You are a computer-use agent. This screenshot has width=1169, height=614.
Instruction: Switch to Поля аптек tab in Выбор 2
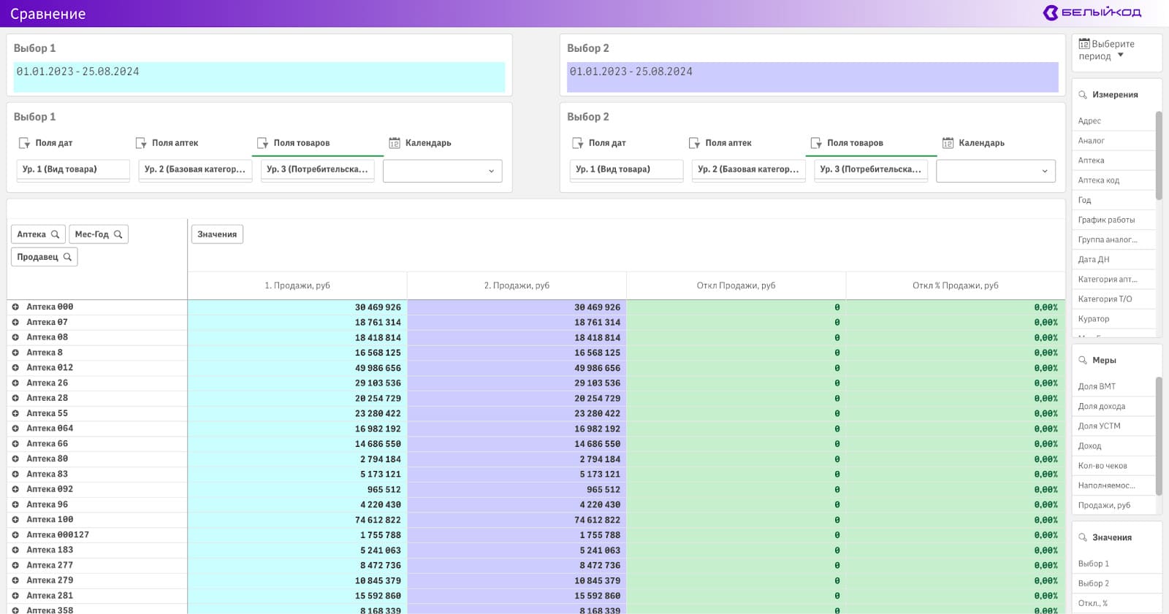click(x=720, y=143)
